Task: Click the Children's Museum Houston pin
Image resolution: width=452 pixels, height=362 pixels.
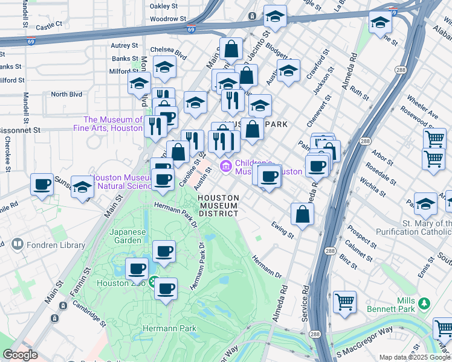Action: [226, 167]
